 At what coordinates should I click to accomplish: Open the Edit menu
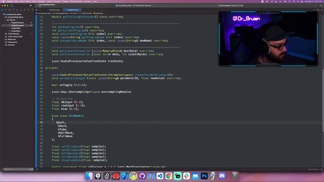[x=22, y=2]
